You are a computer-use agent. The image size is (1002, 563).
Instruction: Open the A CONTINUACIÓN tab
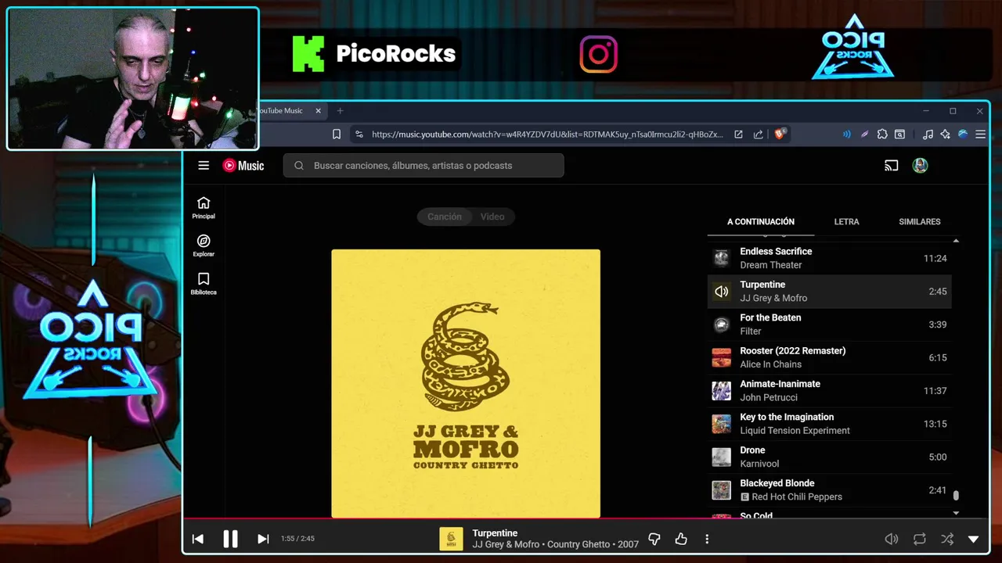(761, 221)
